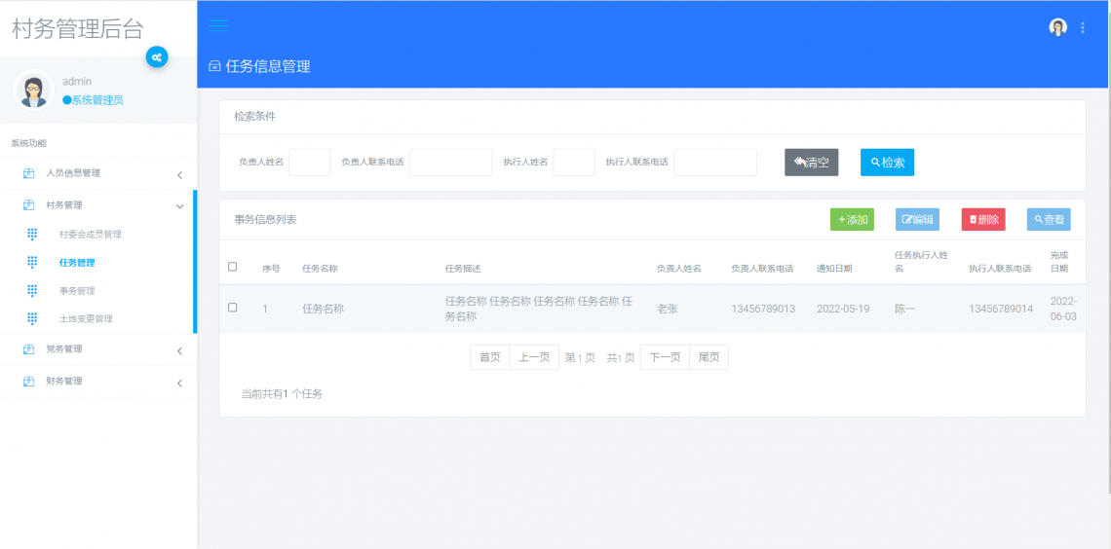Viewport: 1111px width, 549px height.
Task: Click the icon next to 村务管理
Action: pyautogui.click(x=29, y=205)
